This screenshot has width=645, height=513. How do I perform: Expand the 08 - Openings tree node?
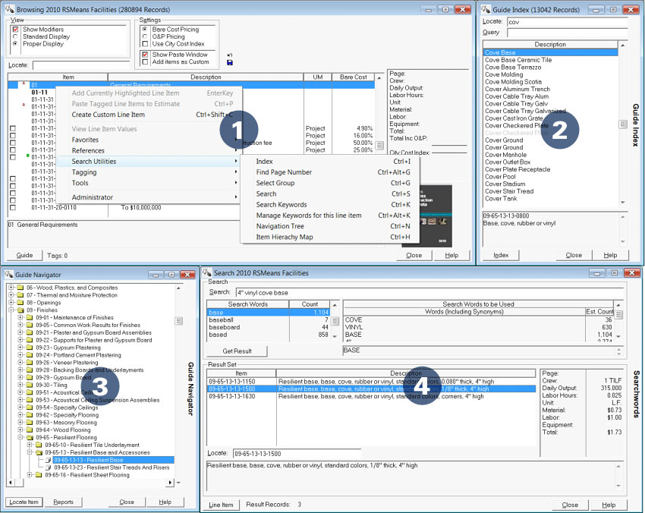click(x=11, y=302)
